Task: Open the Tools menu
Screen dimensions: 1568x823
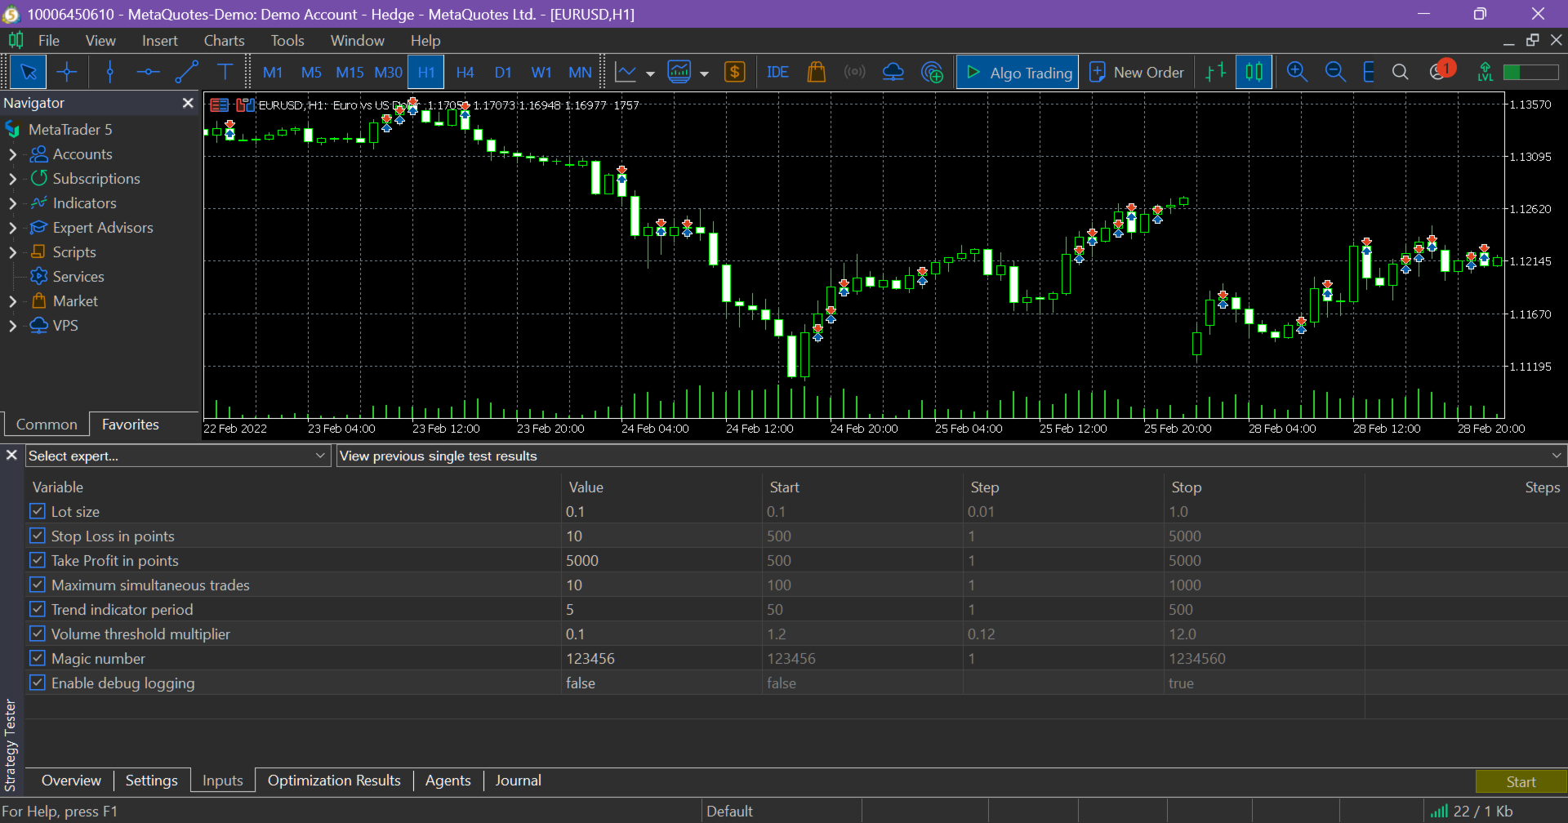Action: (x=287, y=40)
